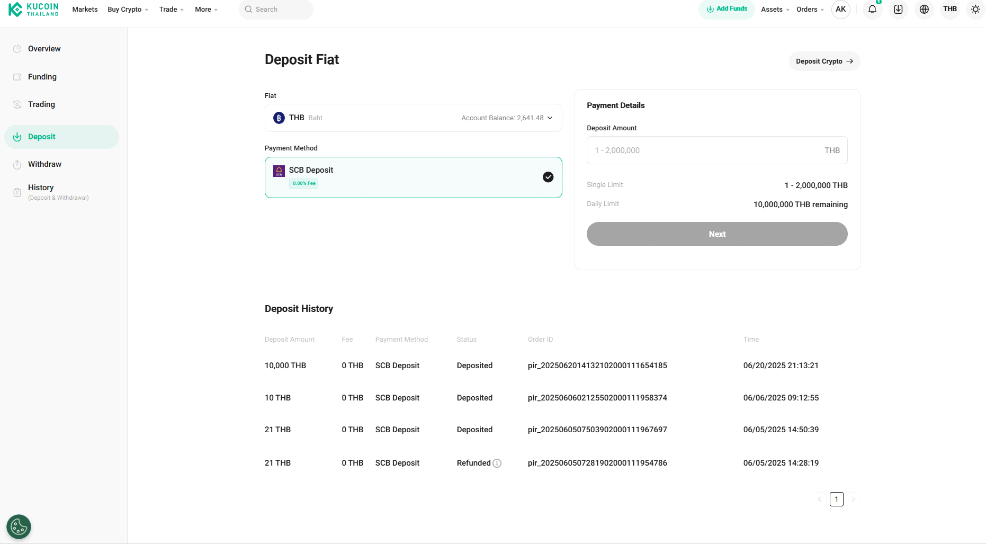Image resolution: width=986 pixels, height=544 pixels.
Task: Click the app download icon
Action: pos(898,10)
